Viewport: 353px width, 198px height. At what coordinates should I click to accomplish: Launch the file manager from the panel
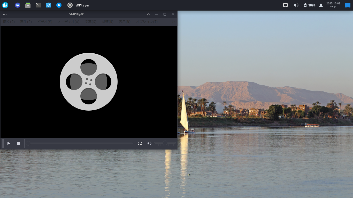28,5
